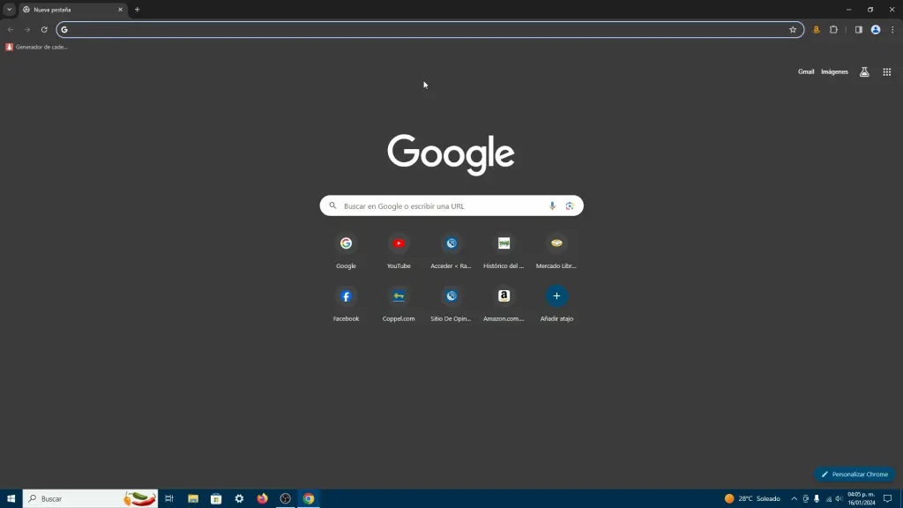The width and height of the screenshot is (903, 508).
Task: Reload the current page
Action: click(x=44, y=29)
